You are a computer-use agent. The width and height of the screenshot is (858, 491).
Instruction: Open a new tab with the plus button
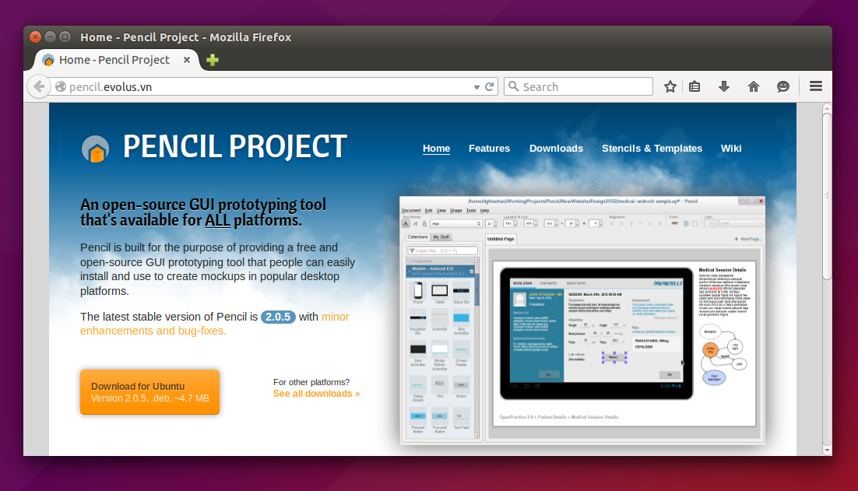pyautogui.click(x=212, y=59)
